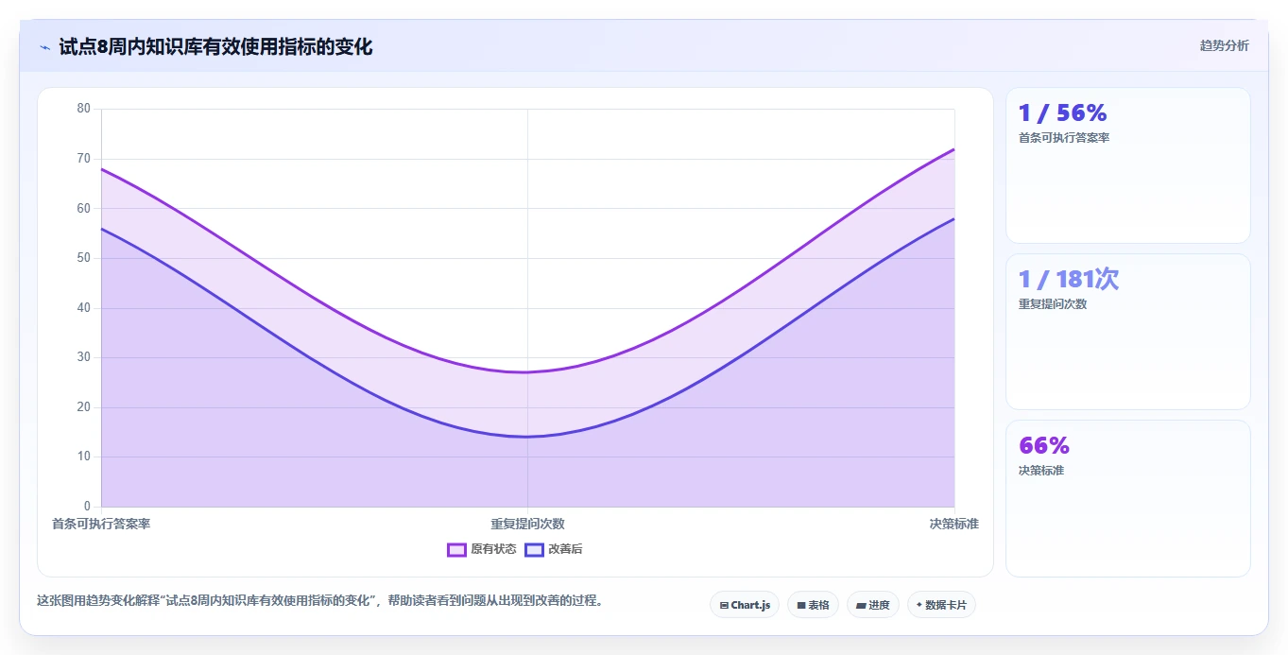Click 改善后 line minimum at 重复提问次数

pyautogui.click(x=527, y=437)
